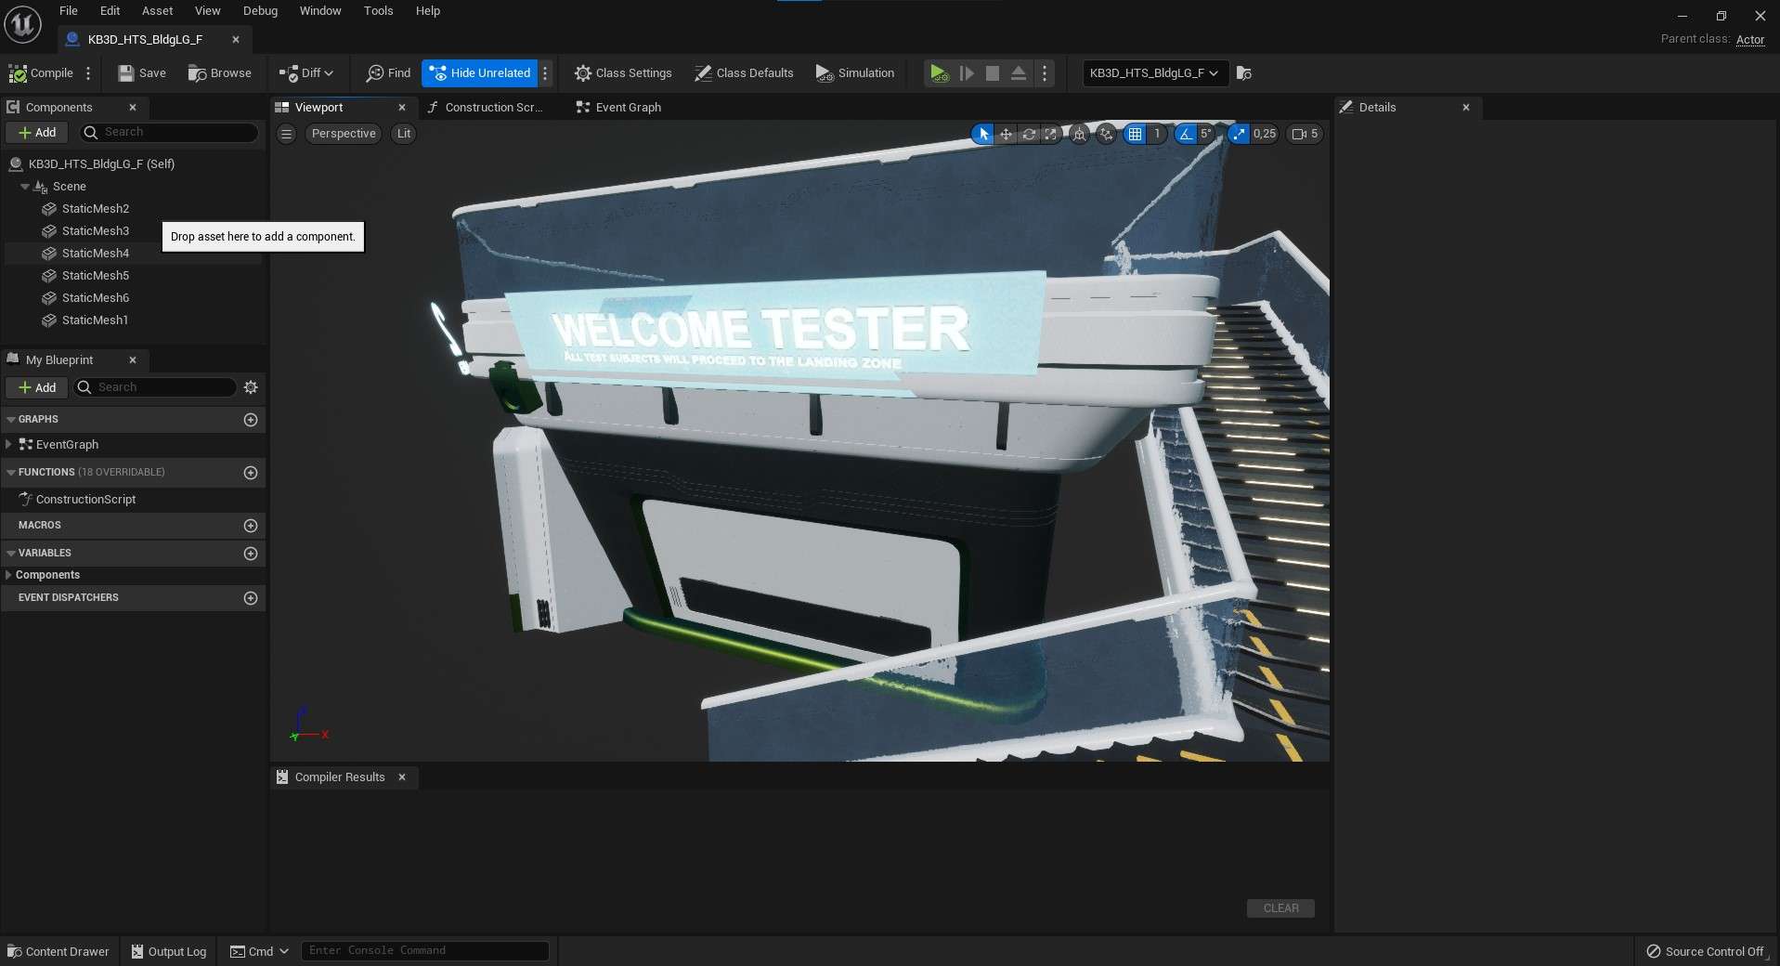Open the Debug menu
Viewport: 1780px width, 966px height.
click(x=260, y=11)
